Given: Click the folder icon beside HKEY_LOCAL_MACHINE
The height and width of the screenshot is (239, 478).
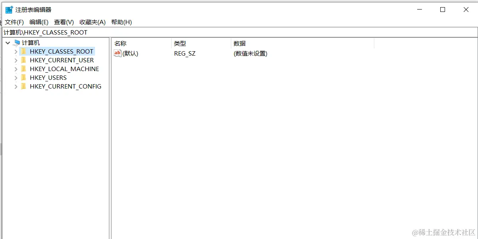Looking at the screenshot, I should [23, 69].
